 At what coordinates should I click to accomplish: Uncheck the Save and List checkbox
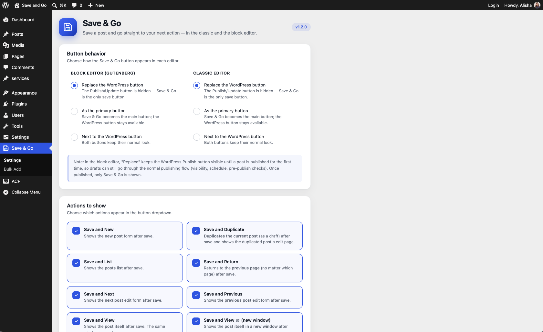tap(76, 263)
